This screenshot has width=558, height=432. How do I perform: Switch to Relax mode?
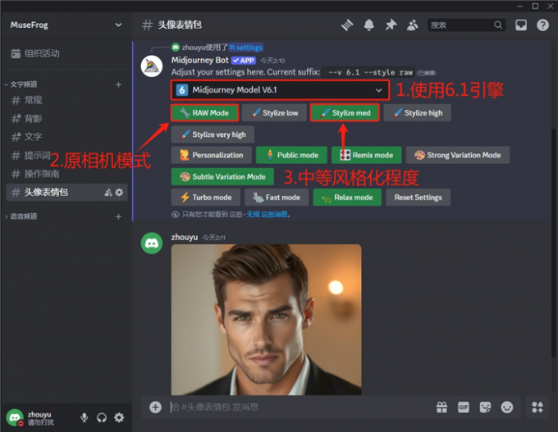tap(347, 198)
